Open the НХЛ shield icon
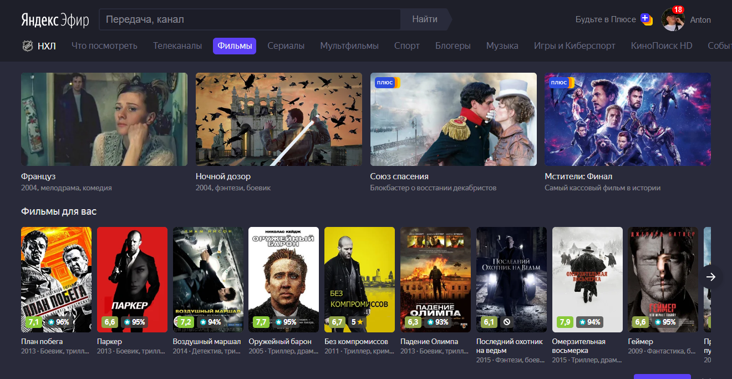 tap(28, 46)
